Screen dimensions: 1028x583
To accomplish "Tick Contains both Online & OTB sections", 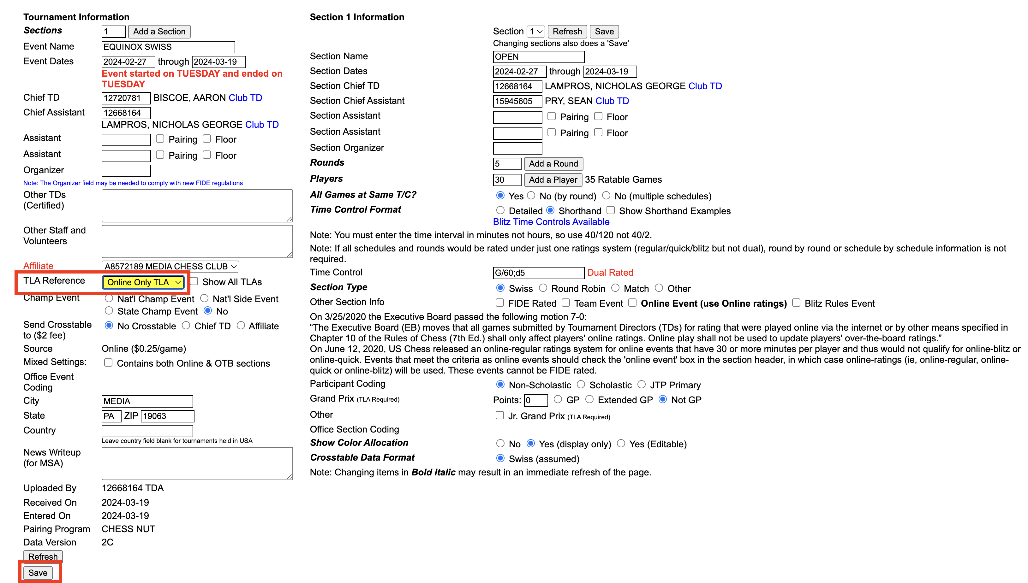I will click(x=108, y=363).
